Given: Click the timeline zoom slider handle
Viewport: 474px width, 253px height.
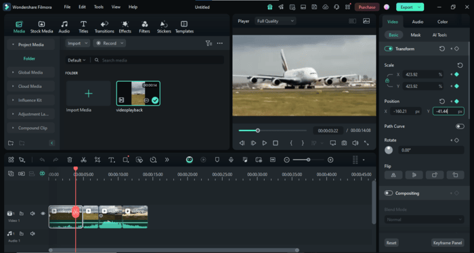Looking at the screenshot, I should tap(308, 160).
